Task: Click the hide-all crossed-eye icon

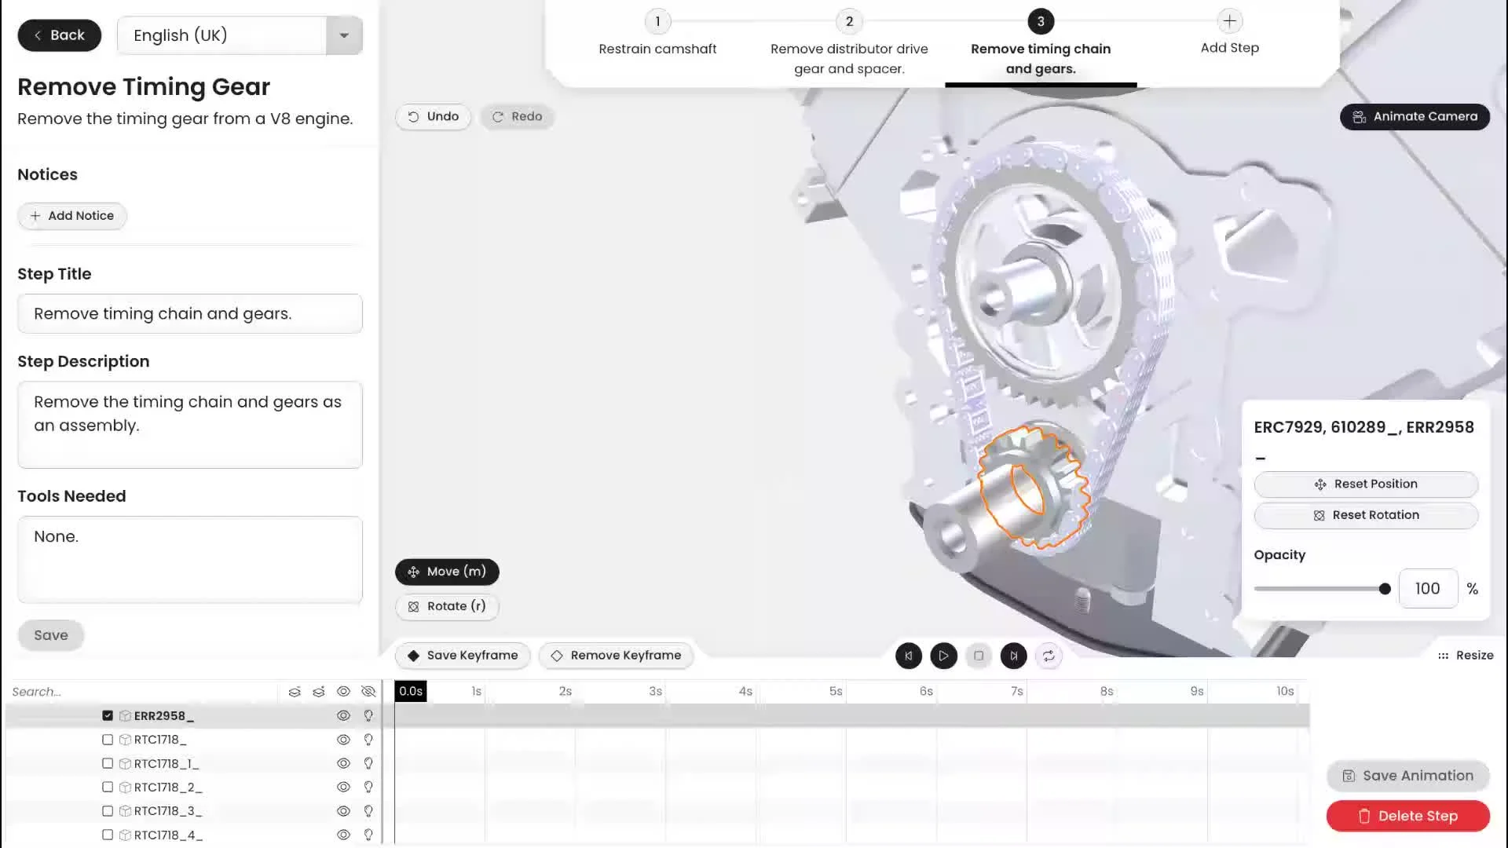Action: [x=368, y=692]
